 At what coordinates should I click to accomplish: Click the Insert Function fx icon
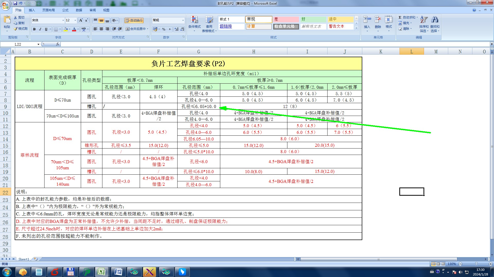pyautogui.click(x=58, y=44)
